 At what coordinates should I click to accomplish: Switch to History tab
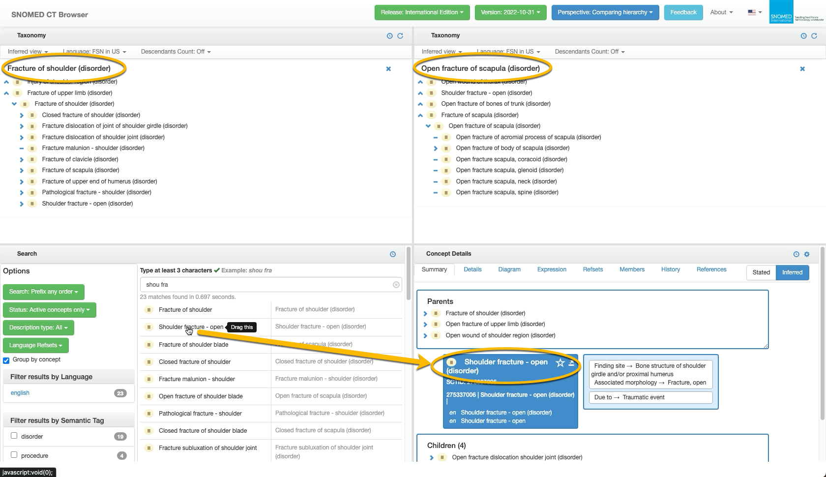click(x=671, y=269)
